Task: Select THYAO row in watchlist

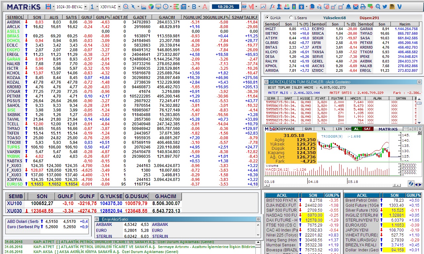Action: 132,128
